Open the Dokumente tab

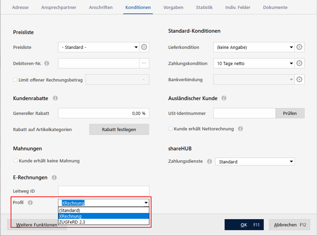coord(275,7)
